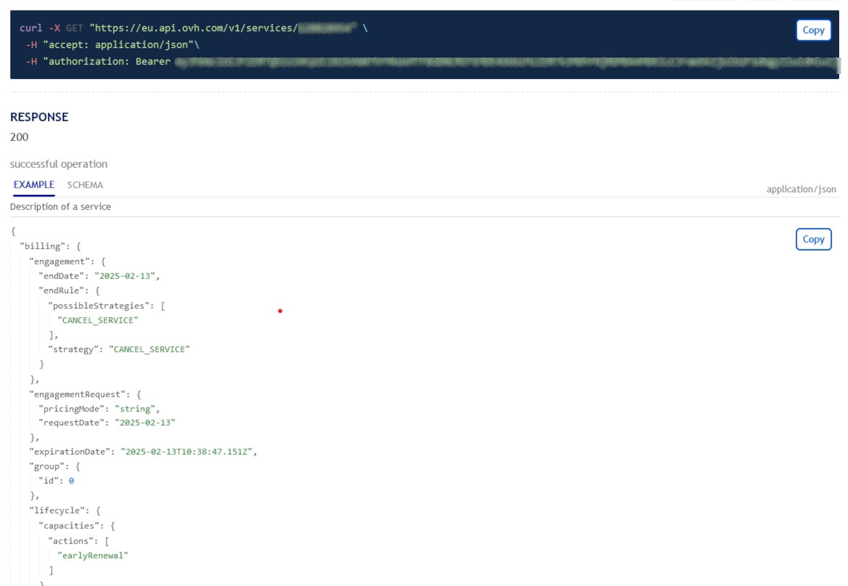Click the eu.api.ovh.com request URL
The height and width of the screenshot is (586, 848).
tap(194, 28)
